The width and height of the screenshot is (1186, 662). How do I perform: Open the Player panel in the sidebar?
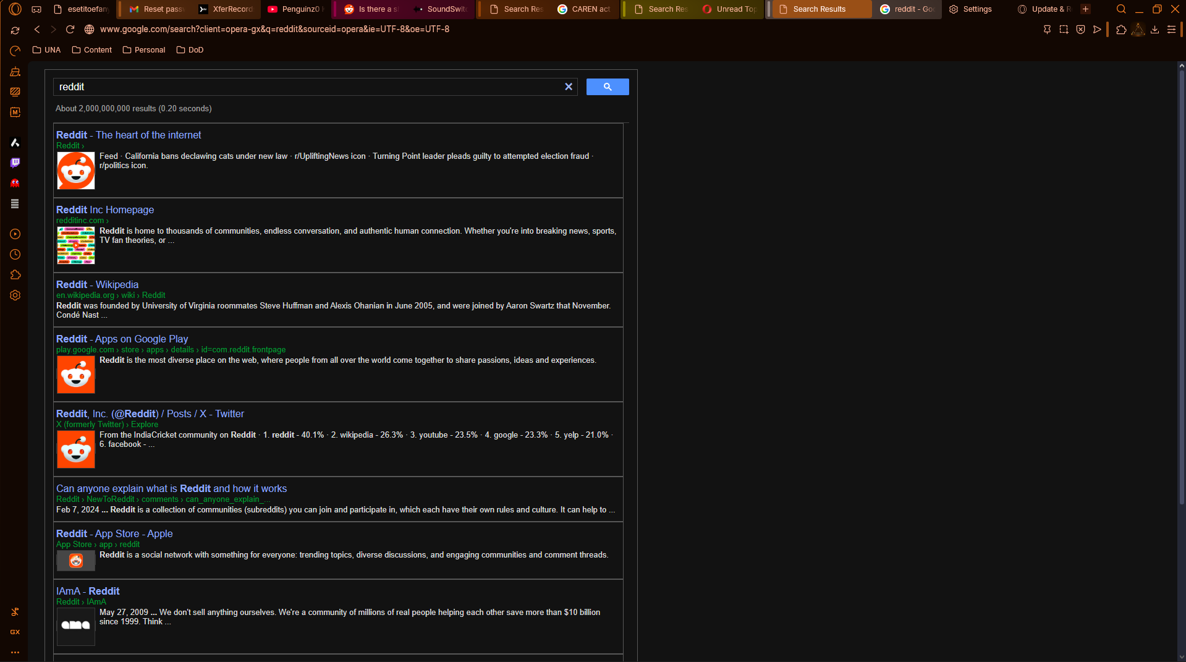[x=15, y=234]
